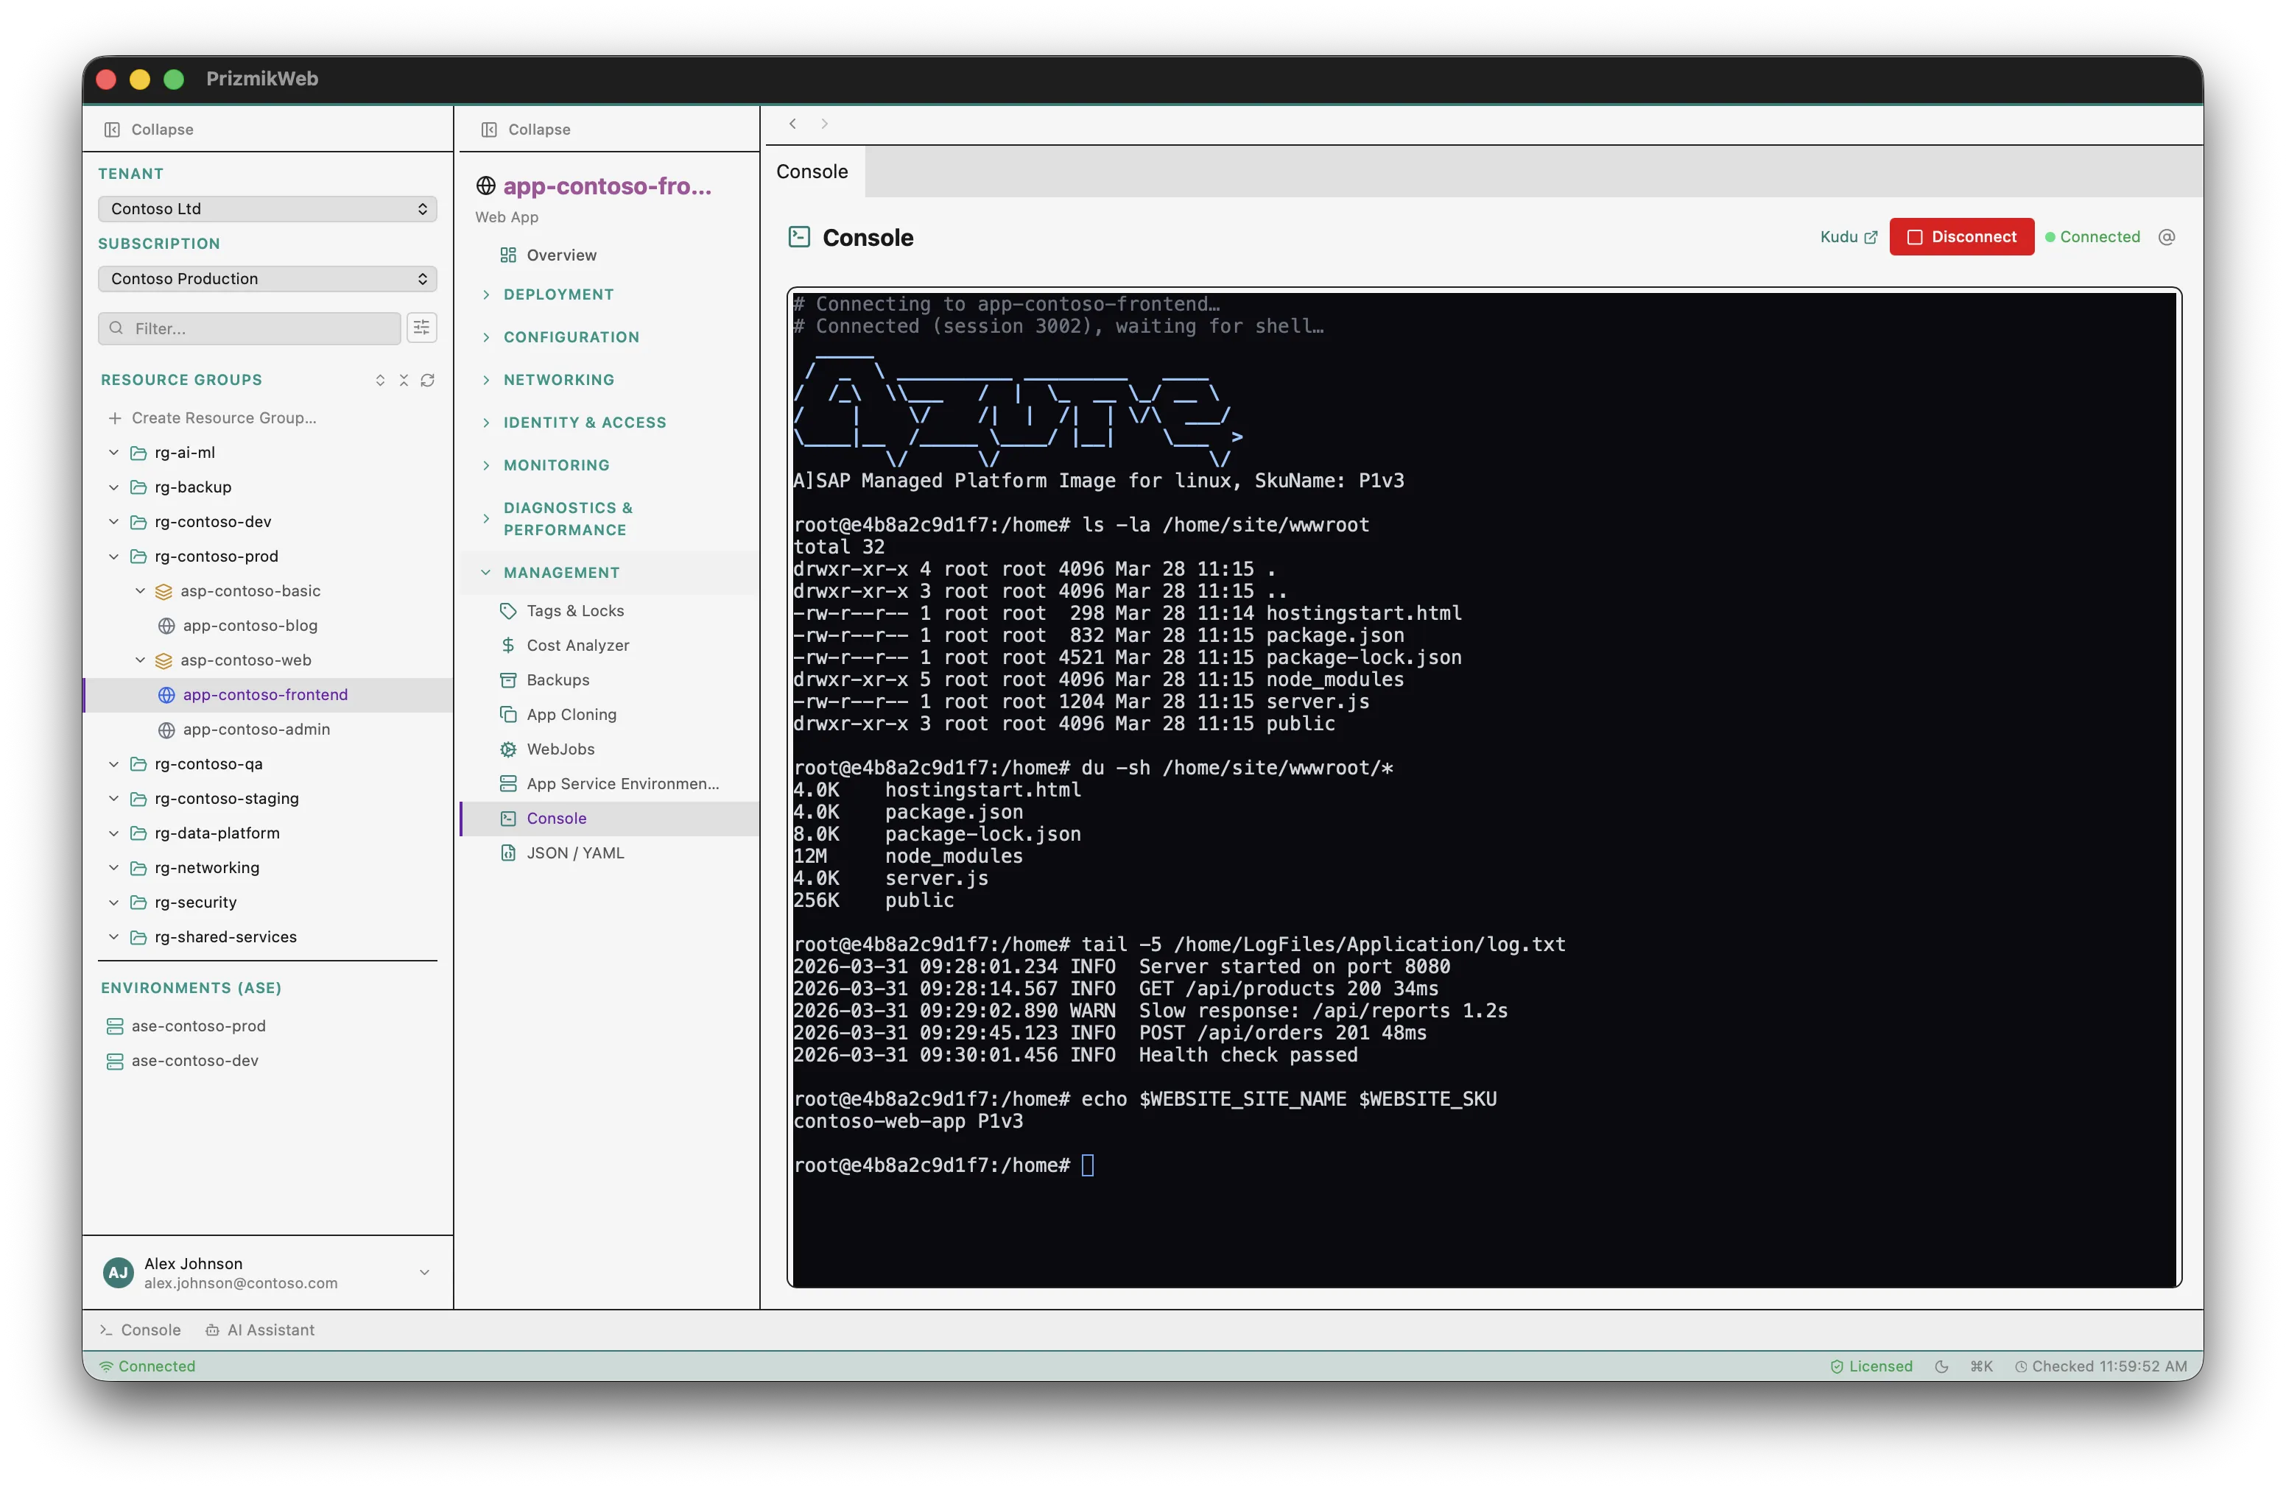Screen dimensions: 2286x1490
Task: Open WebJobs for the web app
Action: pyautogui.click(x=561, y=749)
